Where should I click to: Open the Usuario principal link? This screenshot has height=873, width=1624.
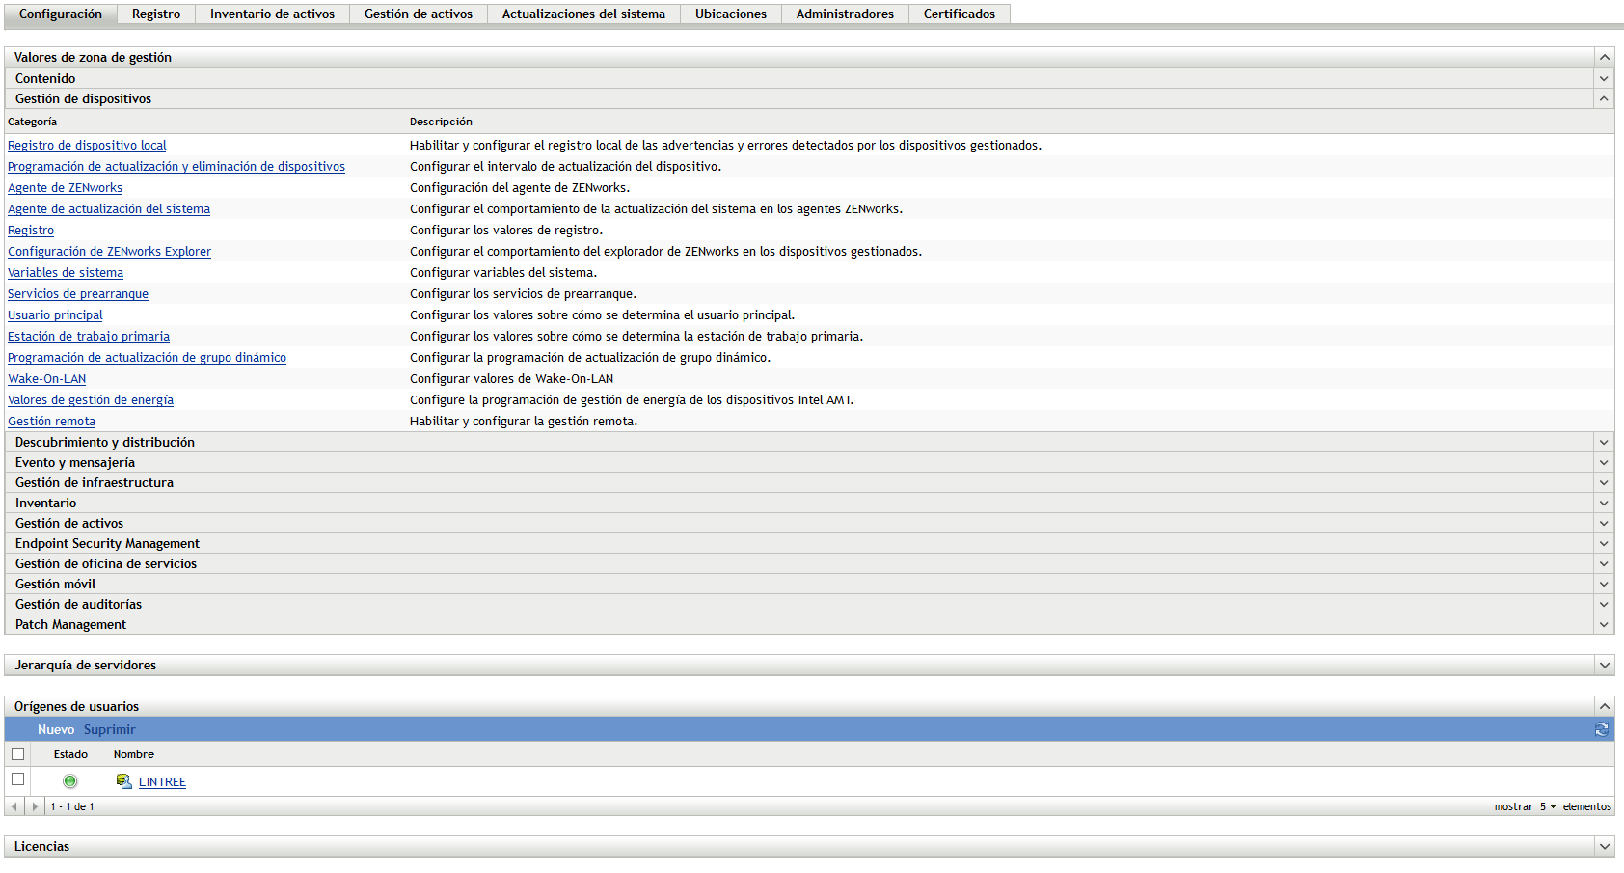[55, 315]
